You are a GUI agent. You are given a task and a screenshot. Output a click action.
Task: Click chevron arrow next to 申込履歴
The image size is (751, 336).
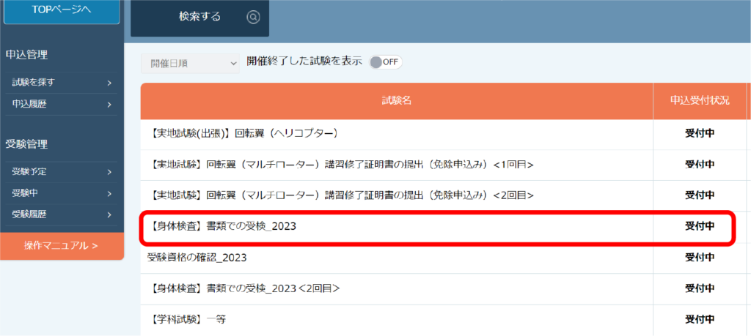[x=109, y=105]
